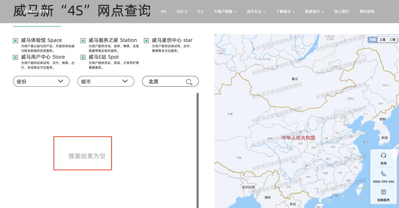Click the 老挝 label on the map
399x208 pixels.
coord(293,204)
